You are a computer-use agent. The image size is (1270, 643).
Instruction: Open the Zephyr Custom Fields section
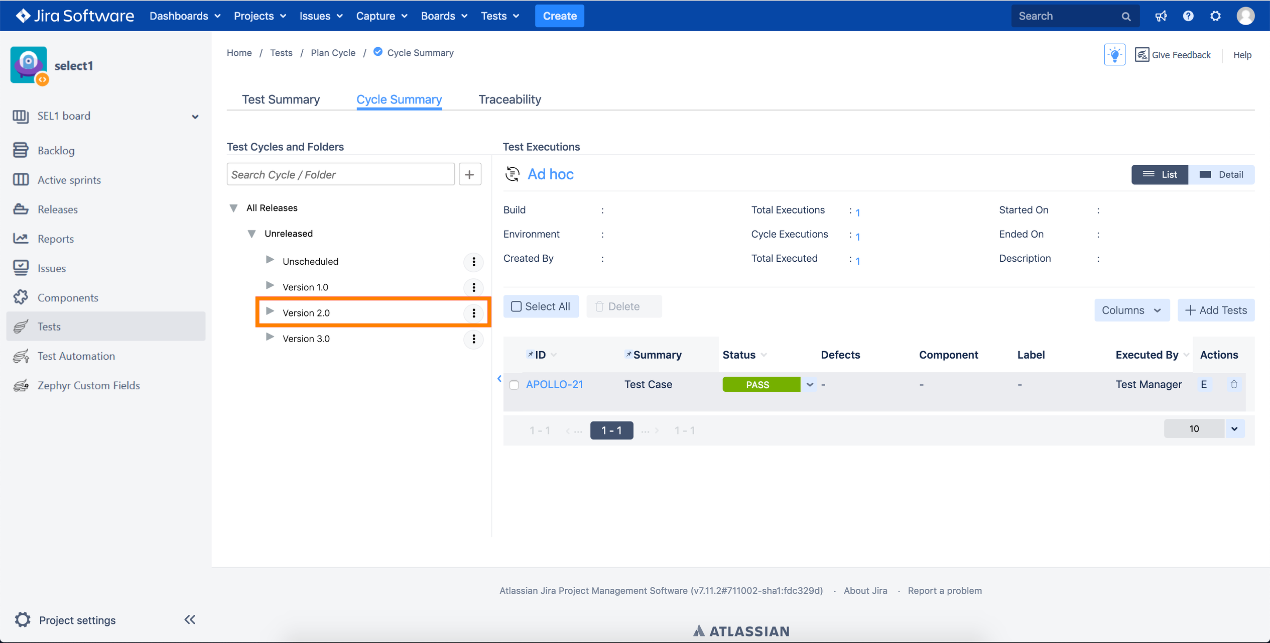(88, 385)
